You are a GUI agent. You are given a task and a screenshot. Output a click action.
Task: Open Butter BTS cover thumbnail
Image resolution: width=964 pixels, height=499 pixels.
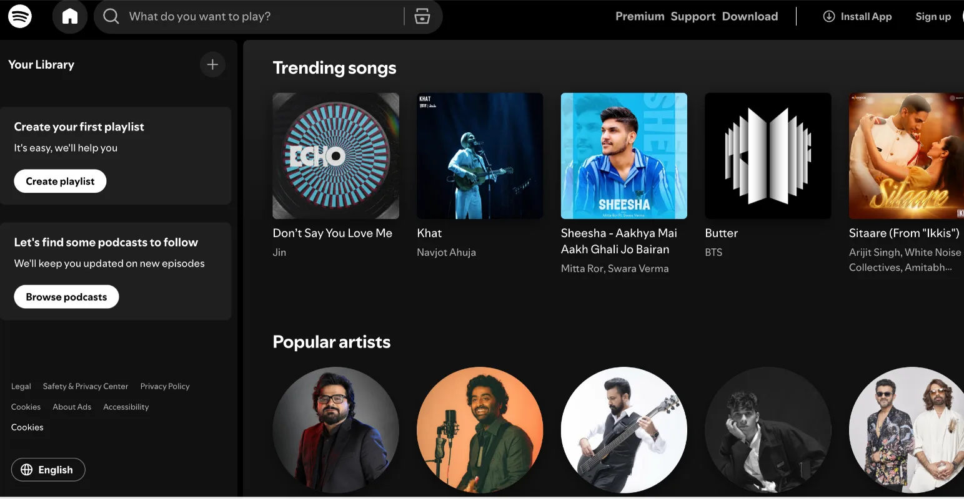[768, 156]
